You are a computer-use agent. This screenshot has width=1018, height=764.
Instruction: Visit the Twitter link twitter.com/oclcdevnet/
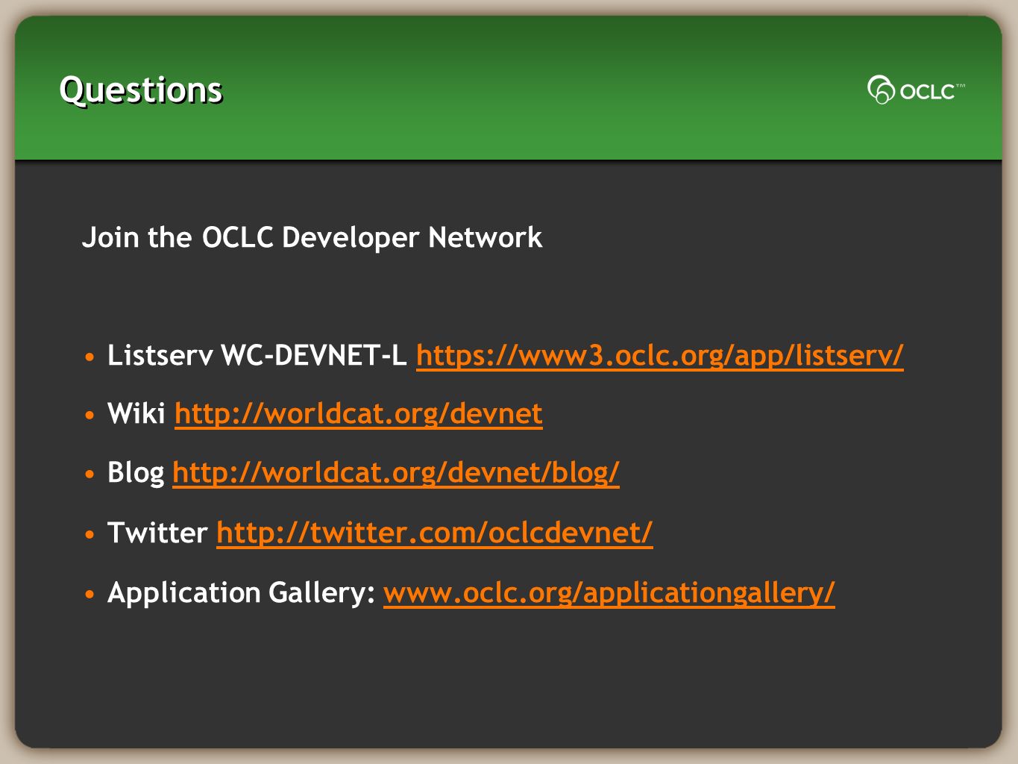click(x=435, y=533)
